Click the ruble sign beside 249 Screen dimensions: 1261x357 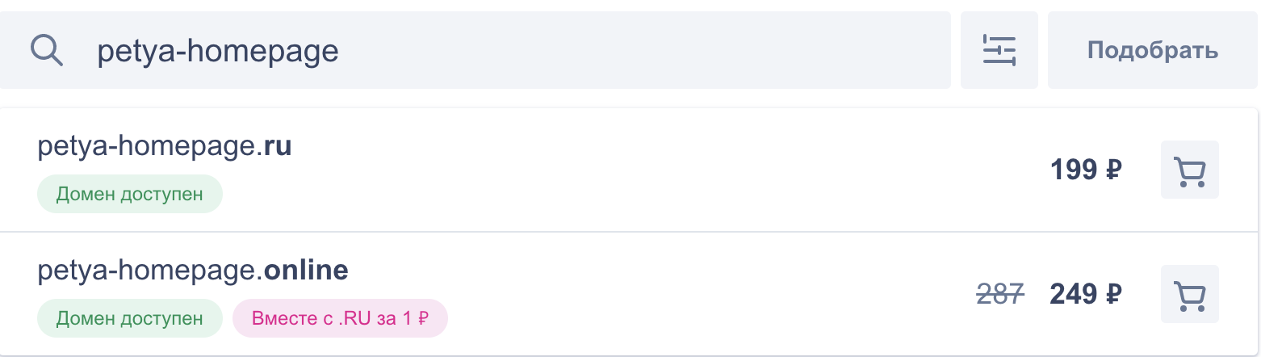tap(1113, 294)
